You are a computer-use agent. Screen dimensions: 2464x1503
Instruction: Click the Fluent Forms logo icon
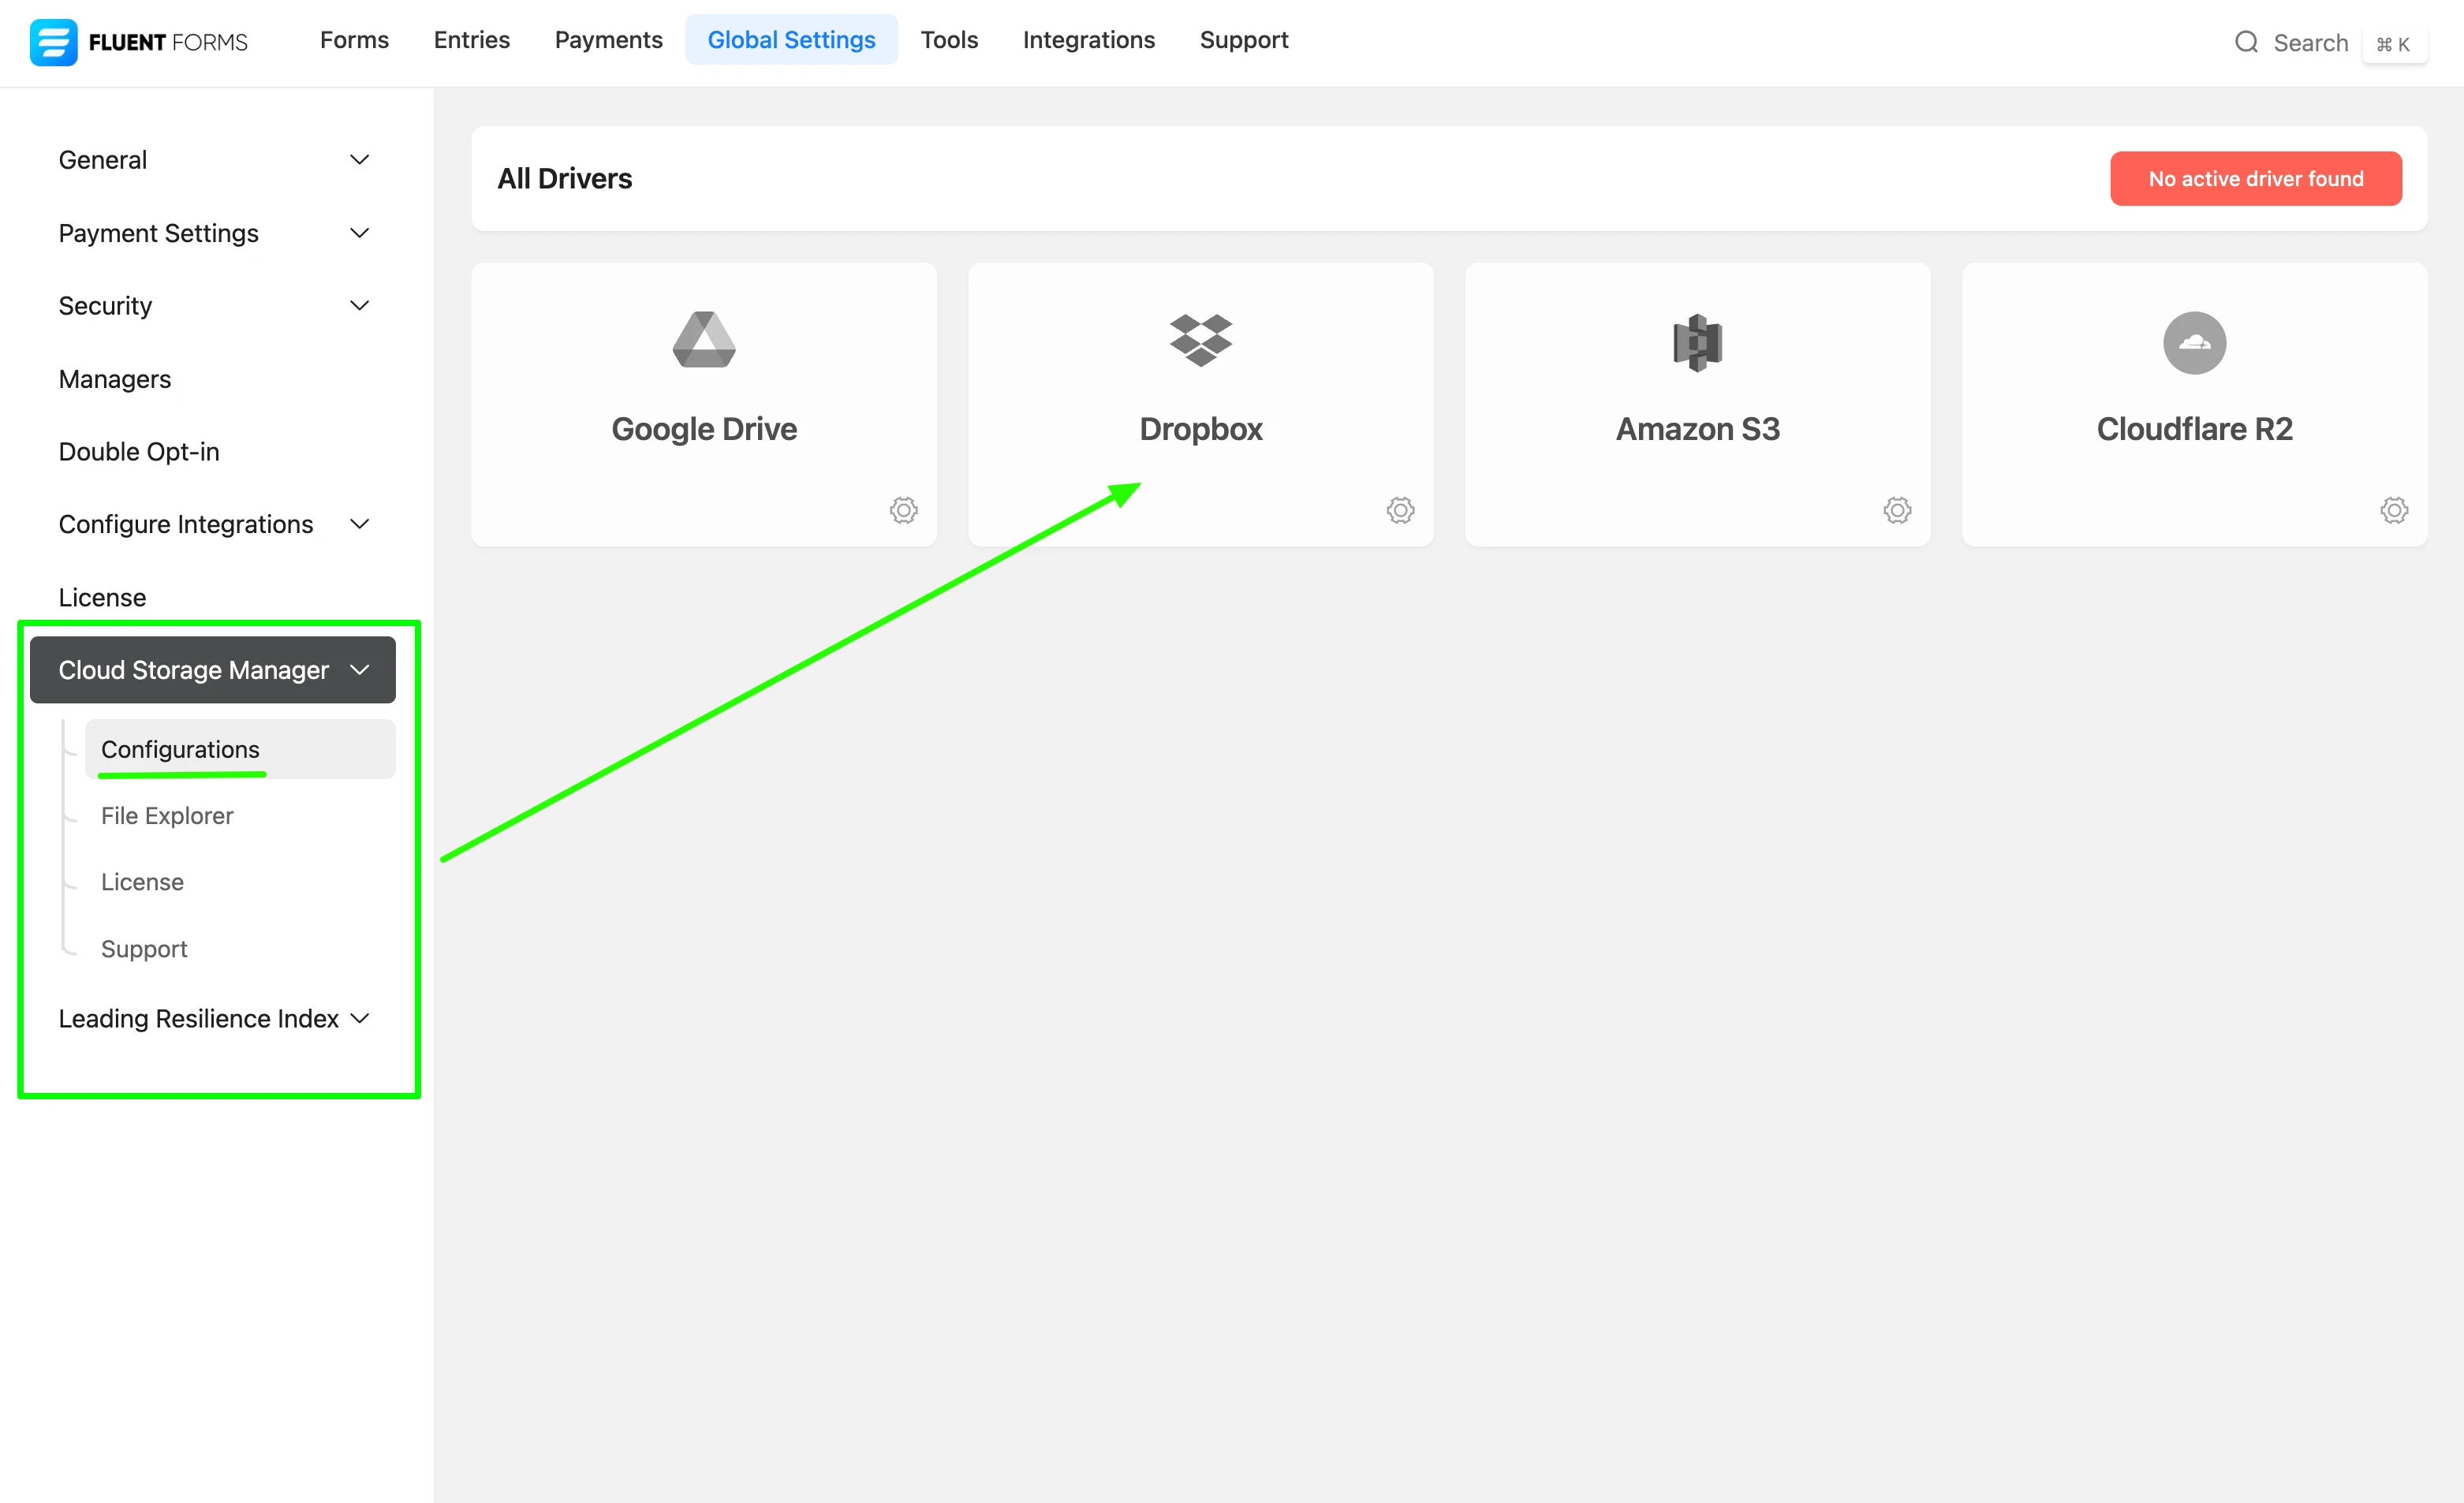click(54, 42)
